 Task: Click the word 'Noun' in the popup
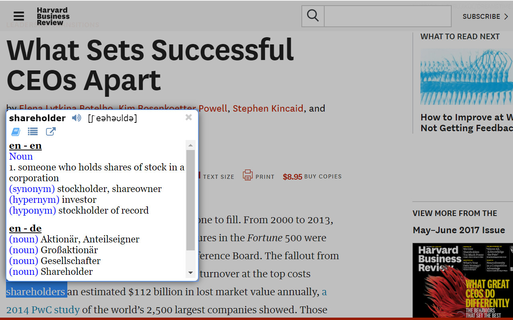pos(21,156)
